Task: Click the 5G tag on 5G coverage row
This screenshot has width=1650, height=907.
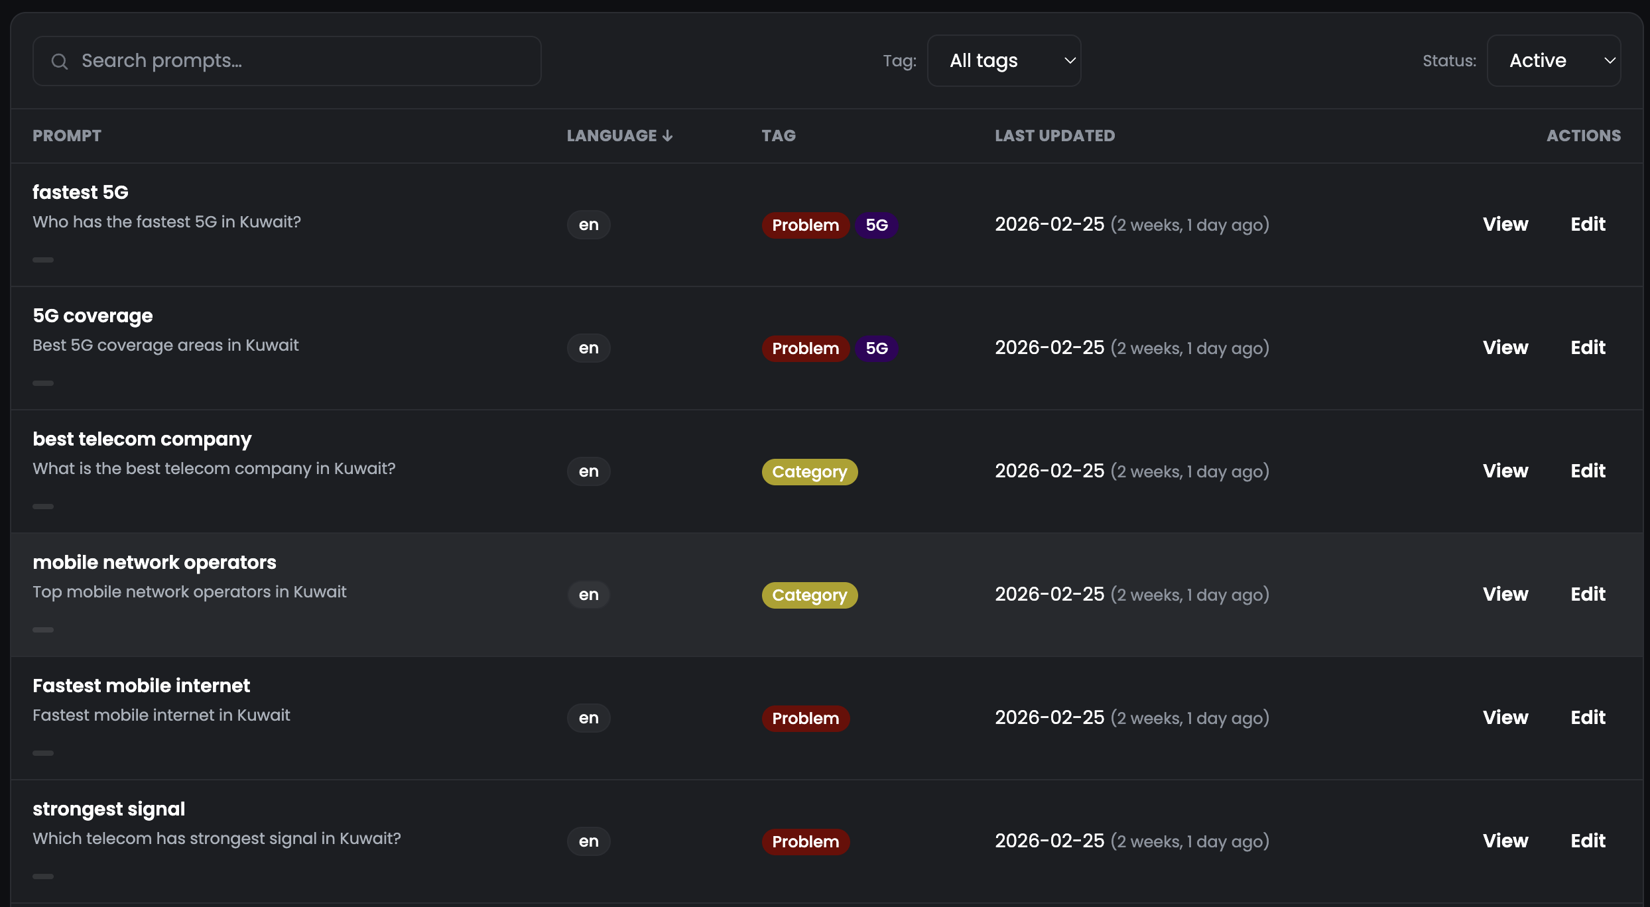Action: coord(876,349)
